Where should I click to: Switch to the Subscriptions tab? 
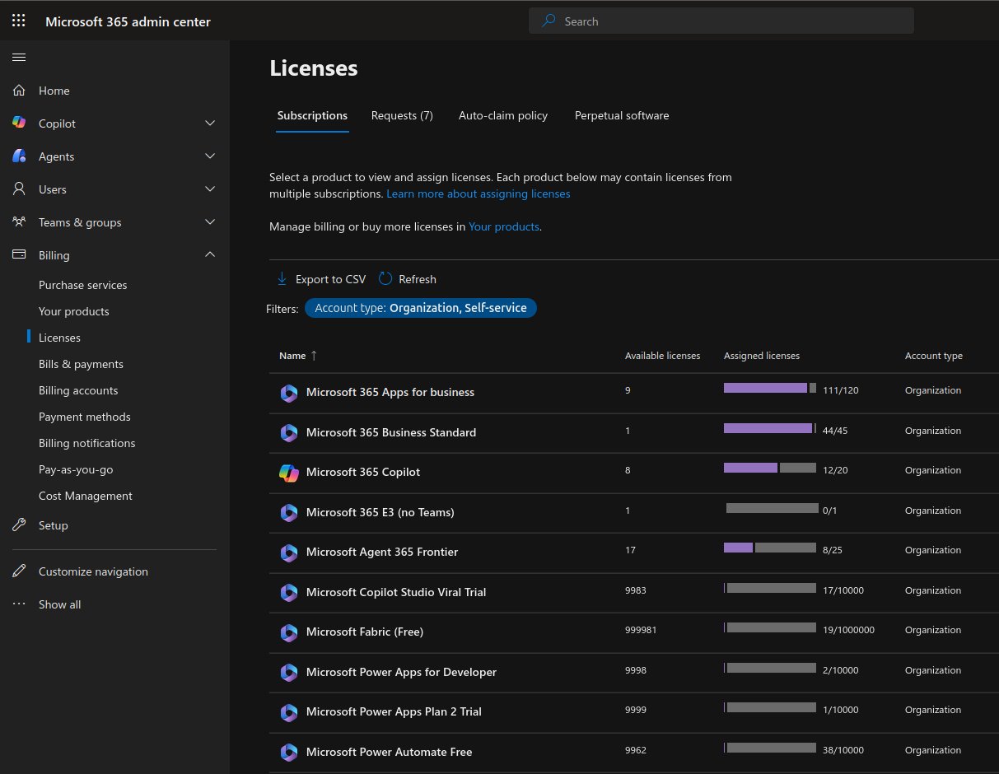point(312,115)
